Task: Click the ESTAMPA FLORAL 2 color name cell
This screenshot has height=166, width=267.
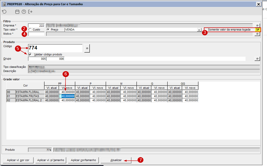Action: 30,100
